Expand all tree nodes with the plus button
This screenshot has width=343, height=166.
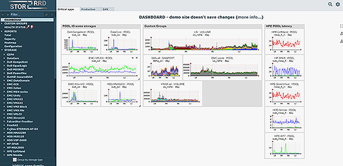click(8, 15)
